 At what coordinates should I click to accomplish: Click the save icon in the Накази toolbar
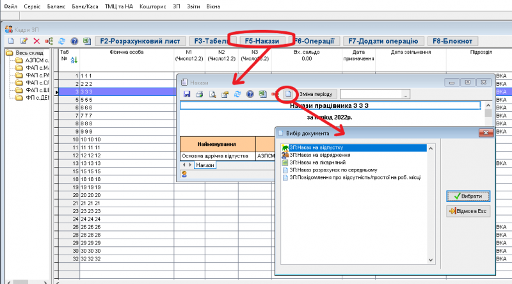187,94
